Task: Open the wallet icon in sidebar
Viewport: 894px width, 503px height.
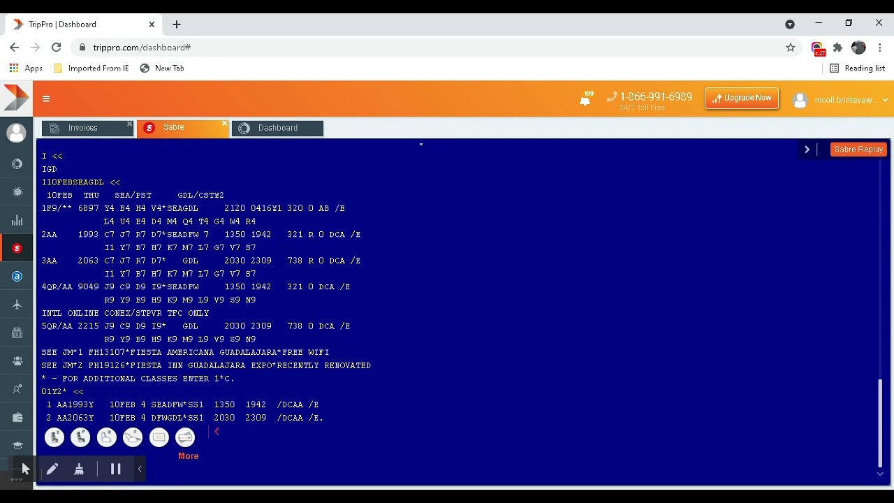Action: [17, 417]
